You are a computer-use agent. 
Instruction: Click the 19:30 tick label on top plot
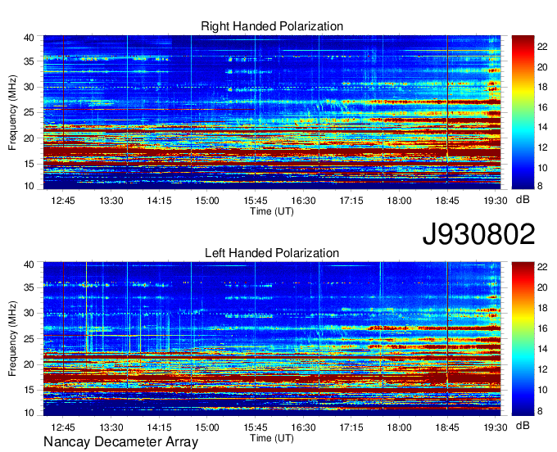496,201
